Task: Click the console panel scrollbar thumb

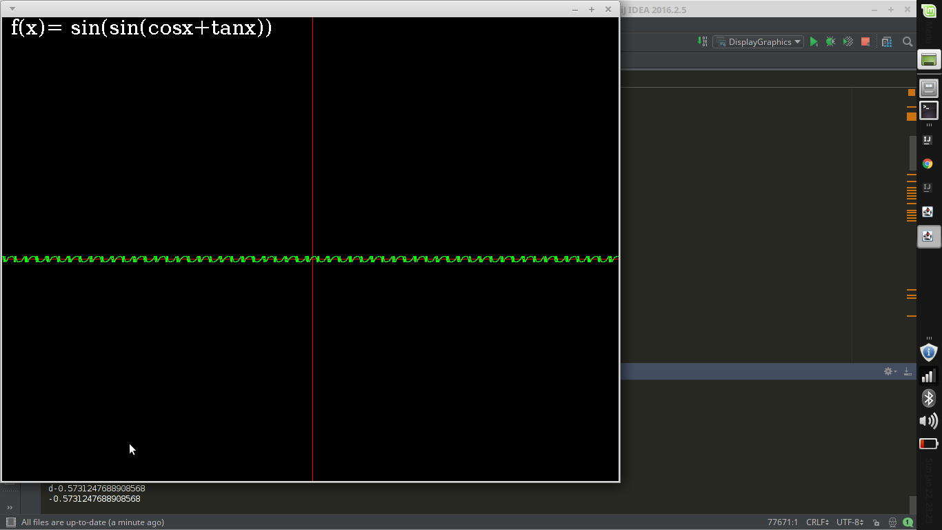Action: (912, 504)
